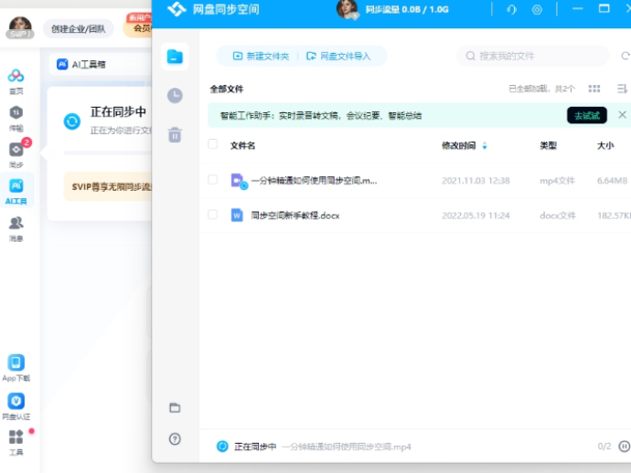This screenshot has width=631, height=473.
Task: Switch to grid view icon
Action: point(594,89)
